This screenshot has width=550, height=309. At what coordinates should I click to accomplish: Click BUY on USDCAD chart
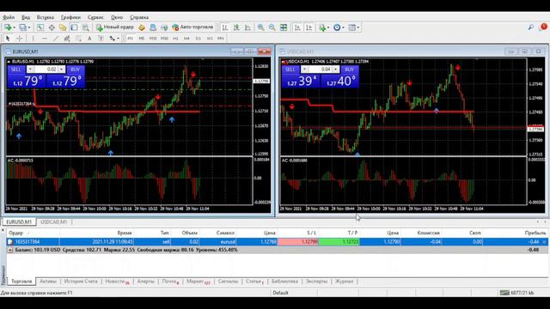click(x=350, y=70)
